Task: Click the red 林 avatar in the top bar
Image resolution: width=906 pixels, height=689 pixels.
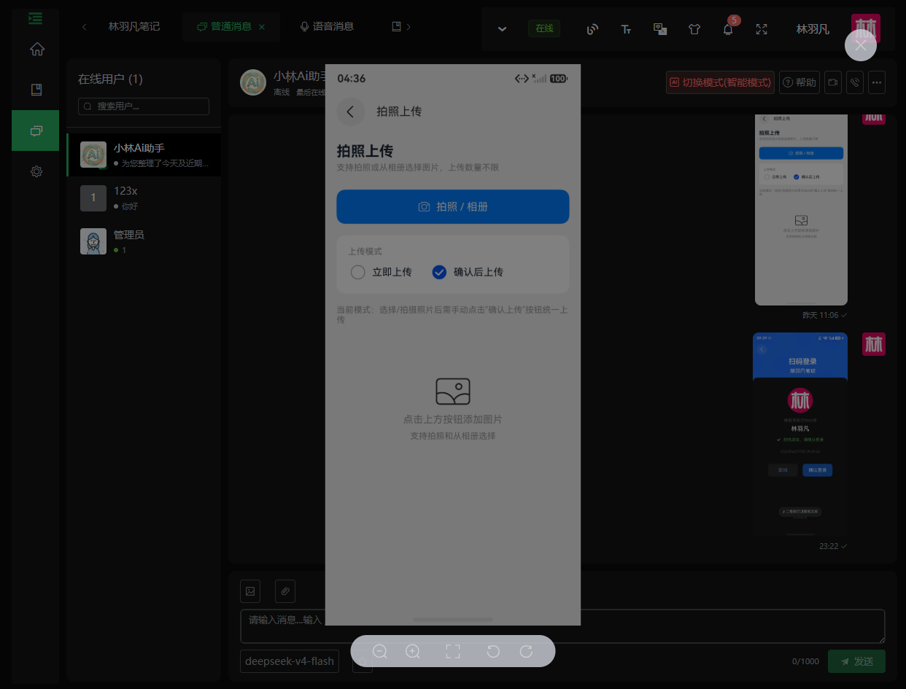Action: [x=866, y=28]
